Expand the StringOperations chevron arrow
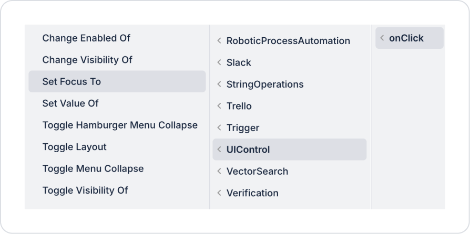Screen dimensions: 470x234 pyautogui.click(x=219, y=84)
